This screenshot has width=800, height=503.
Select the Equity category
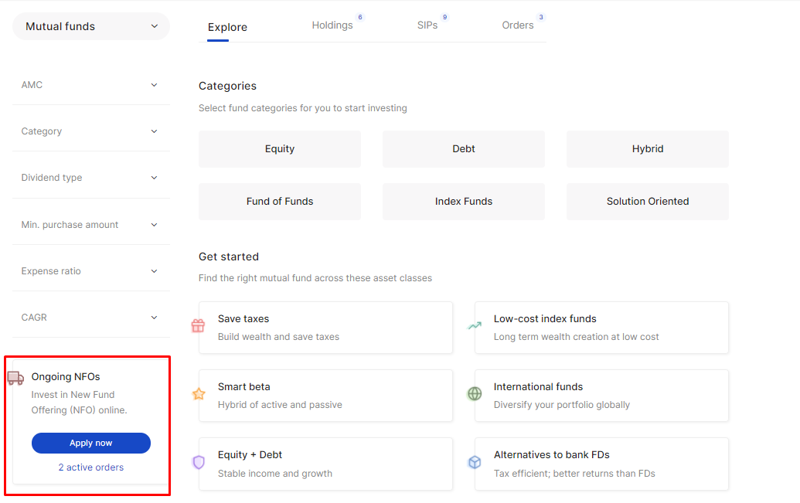(280, 149)
